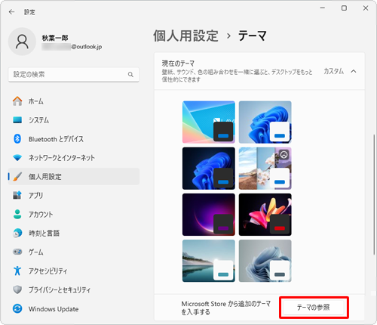Open Windows Update settings
Image resolution: width=377 pixels, height=325 pixels.
coord(74,308)
